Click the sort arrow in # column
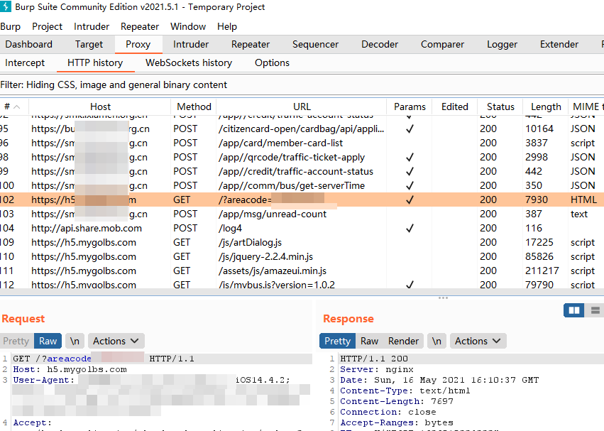The width and height of the screenshot is (604, 431). pyautogui.click(x=16, y=107)
